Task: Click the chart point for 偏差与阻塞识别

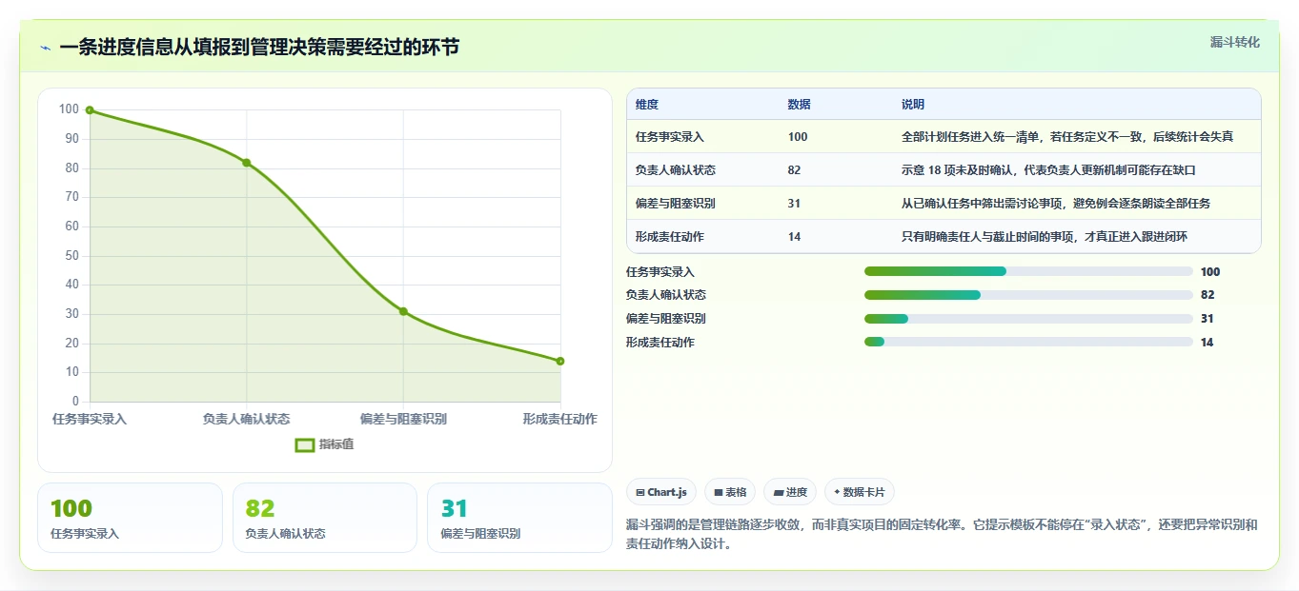Action: [x=403, y=311]
